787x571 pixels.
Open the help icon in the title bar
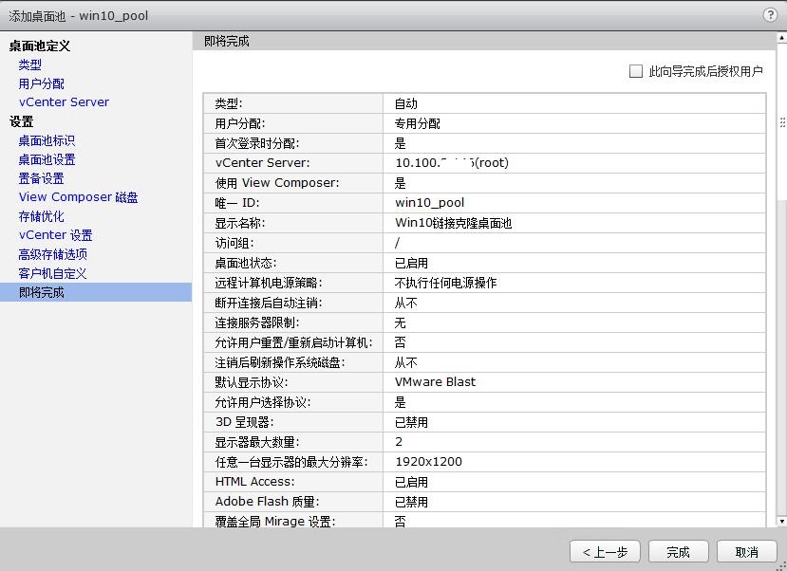769,15
